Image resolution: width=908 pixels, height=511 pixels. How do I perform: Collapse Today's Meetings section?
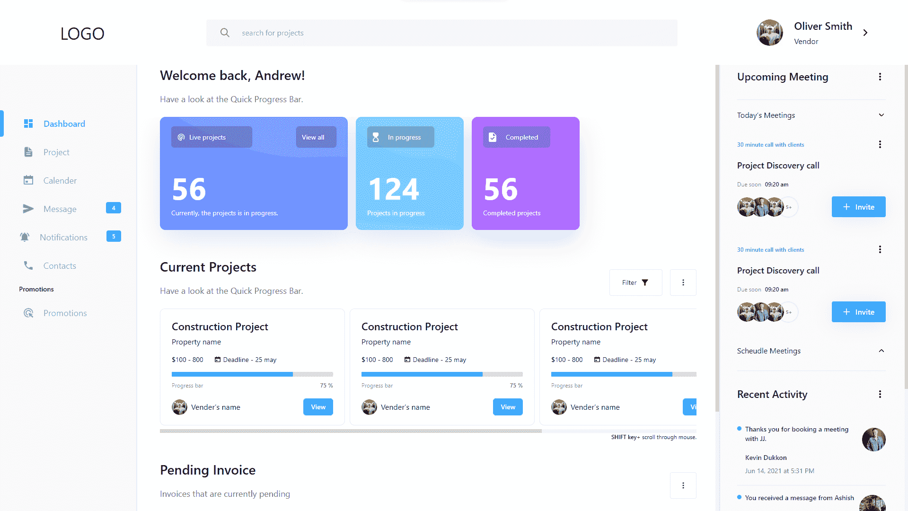click(881, 115)
